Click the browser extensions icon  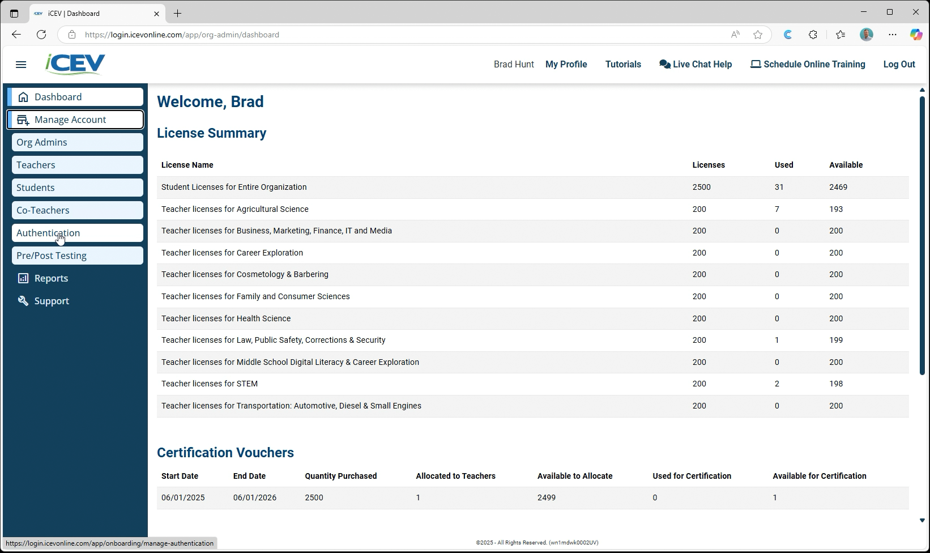813,35
